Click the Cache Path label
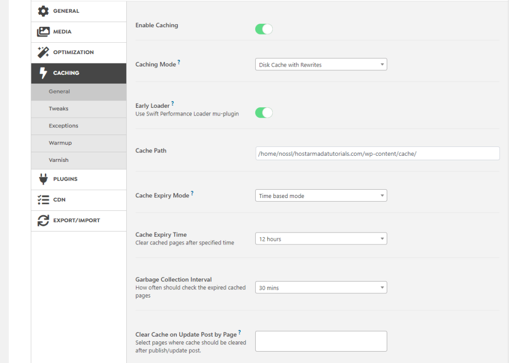 (x=151, y=151)
